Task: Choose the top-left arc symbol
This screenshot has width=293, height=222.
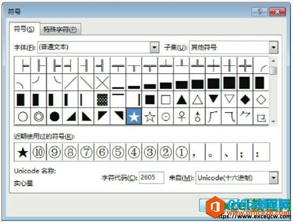Action: coord(261,65)
